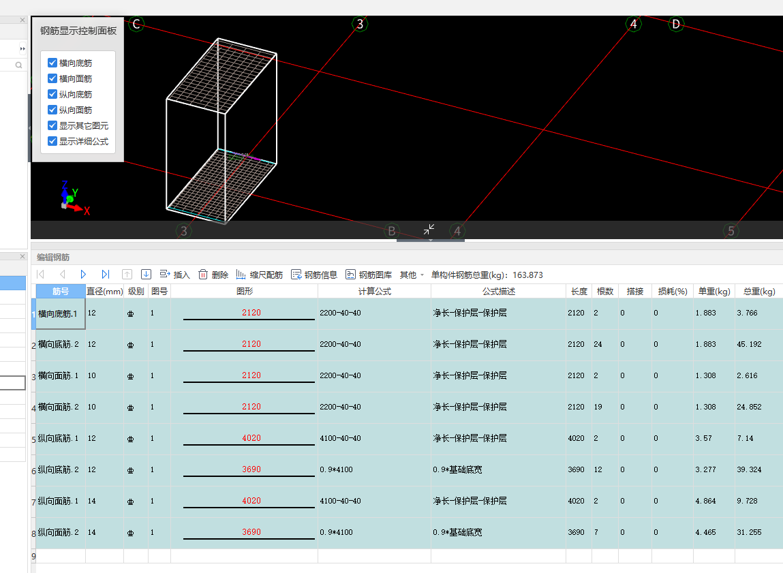Select row 横向面筋.2
The image size is (783, 573).
tap(407, 408)
